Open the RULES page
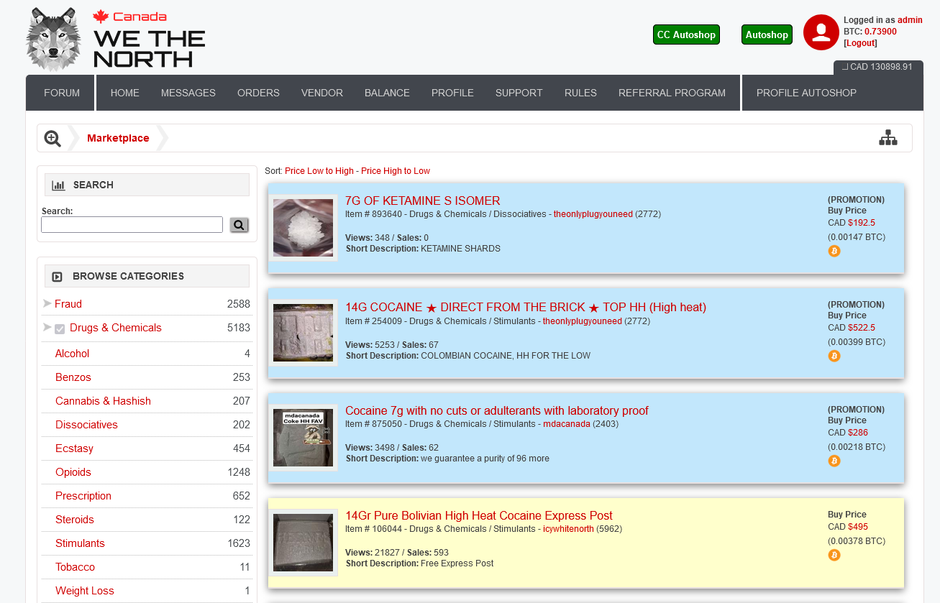940x603 pixels. tap(580, 93)
